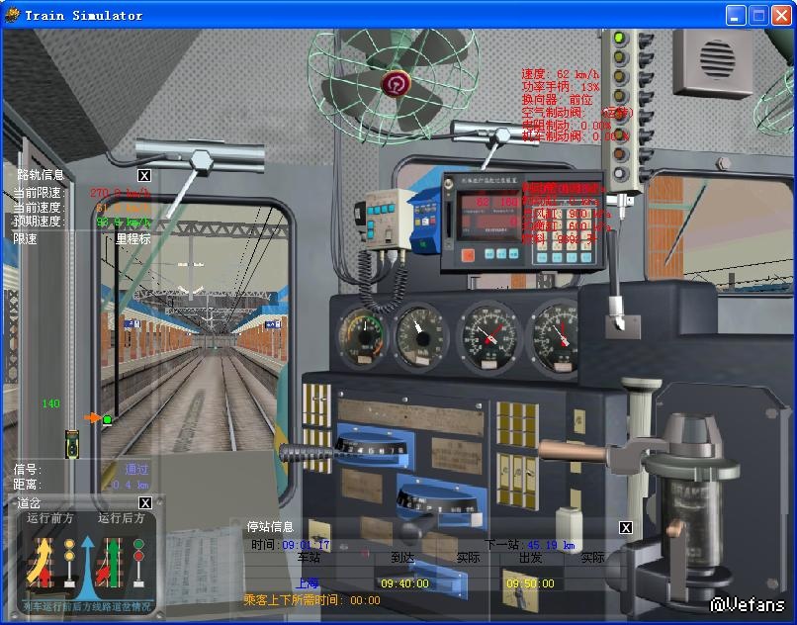This screenshot has height=625, width=797.
Task: Close the 停站信息 station stop panel
Action: 626,527
